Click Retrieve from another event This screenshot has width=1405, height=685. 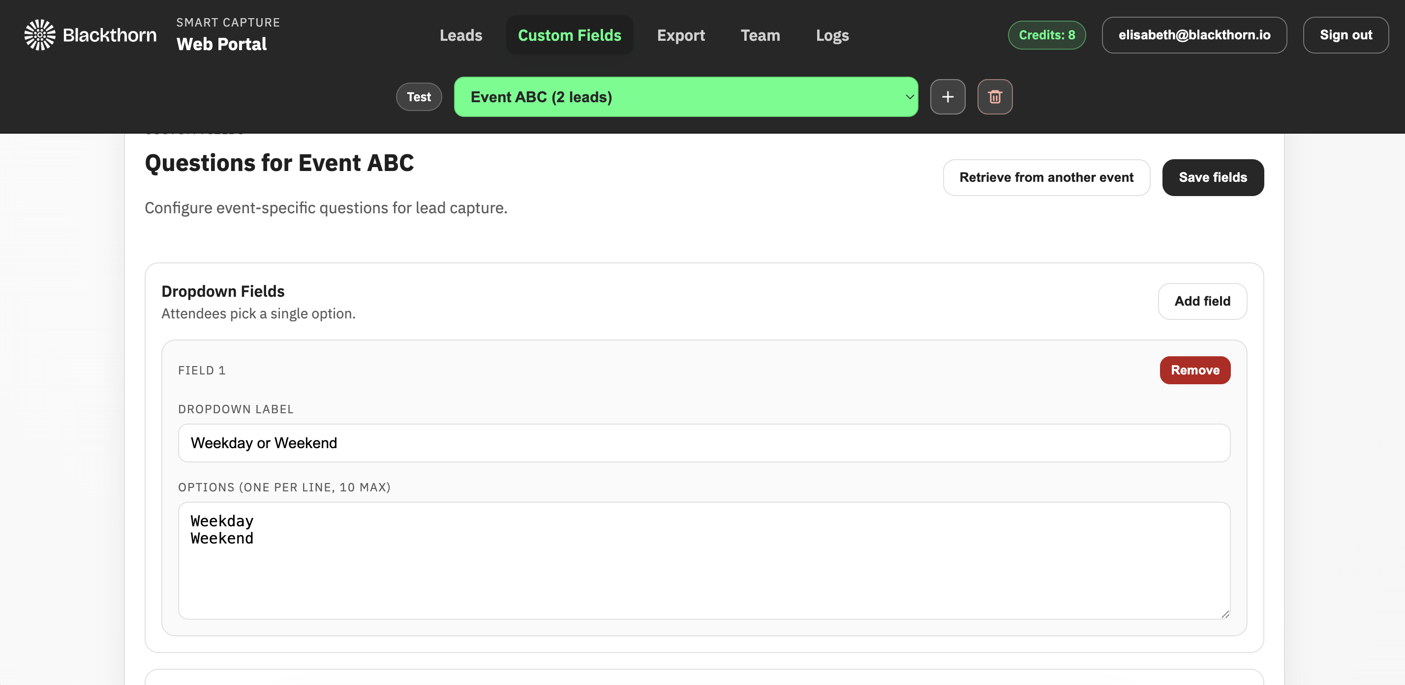[x=1046, y=177]
